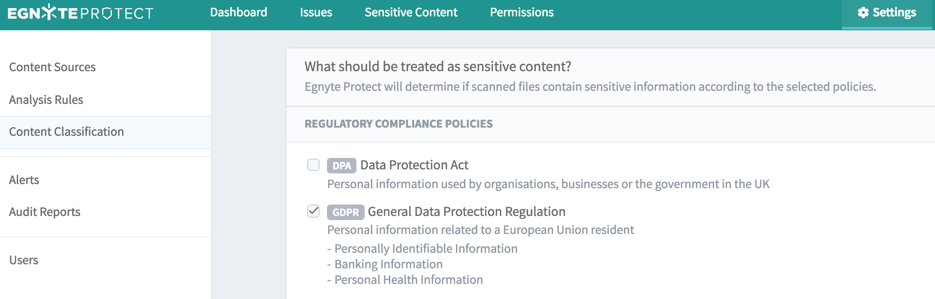This screenshot has height=299, width=935.
Task: Switch to the Sensitive Content tab
Action: point(411,13)
